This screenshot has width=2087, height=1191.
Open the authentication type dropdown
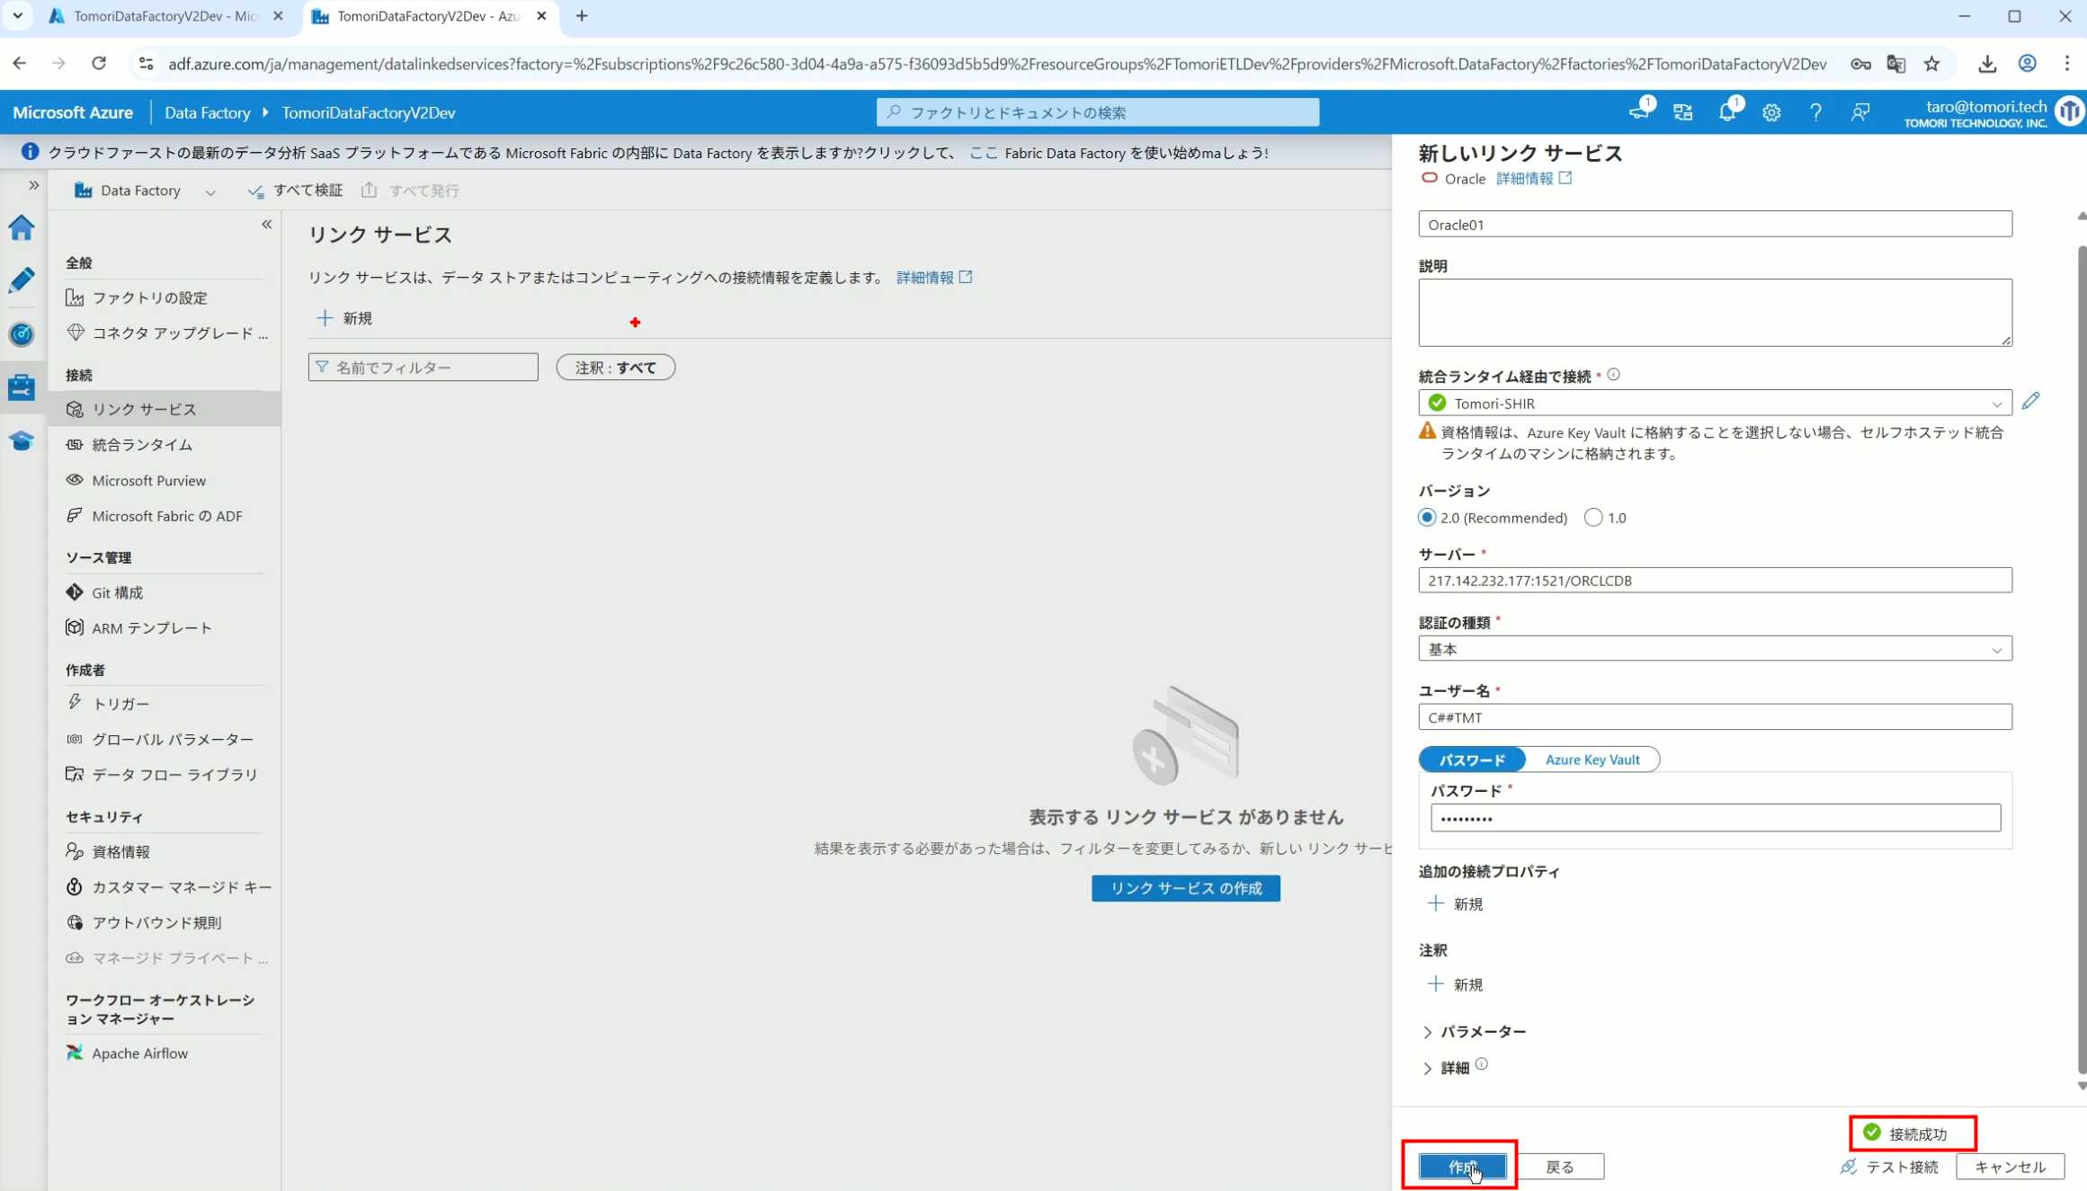click(1715, 649)
